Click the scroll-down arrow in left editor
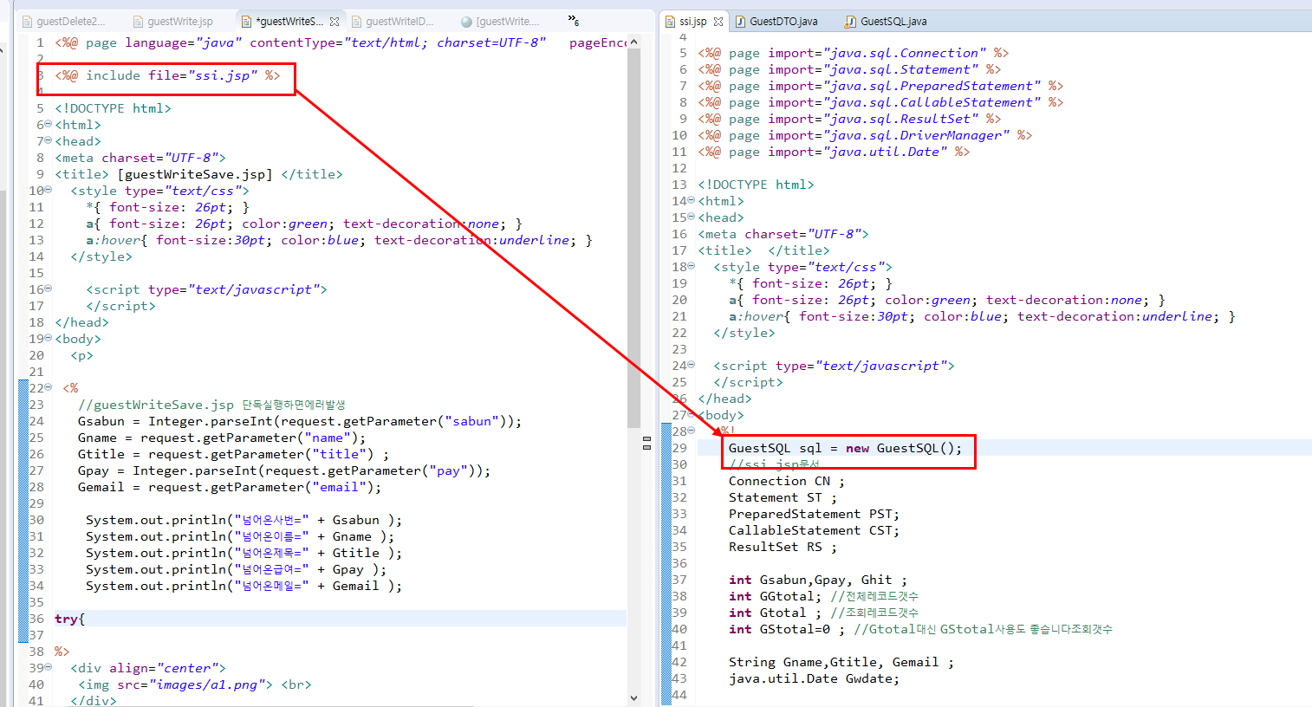The image size is (1312, 707). 633,697
